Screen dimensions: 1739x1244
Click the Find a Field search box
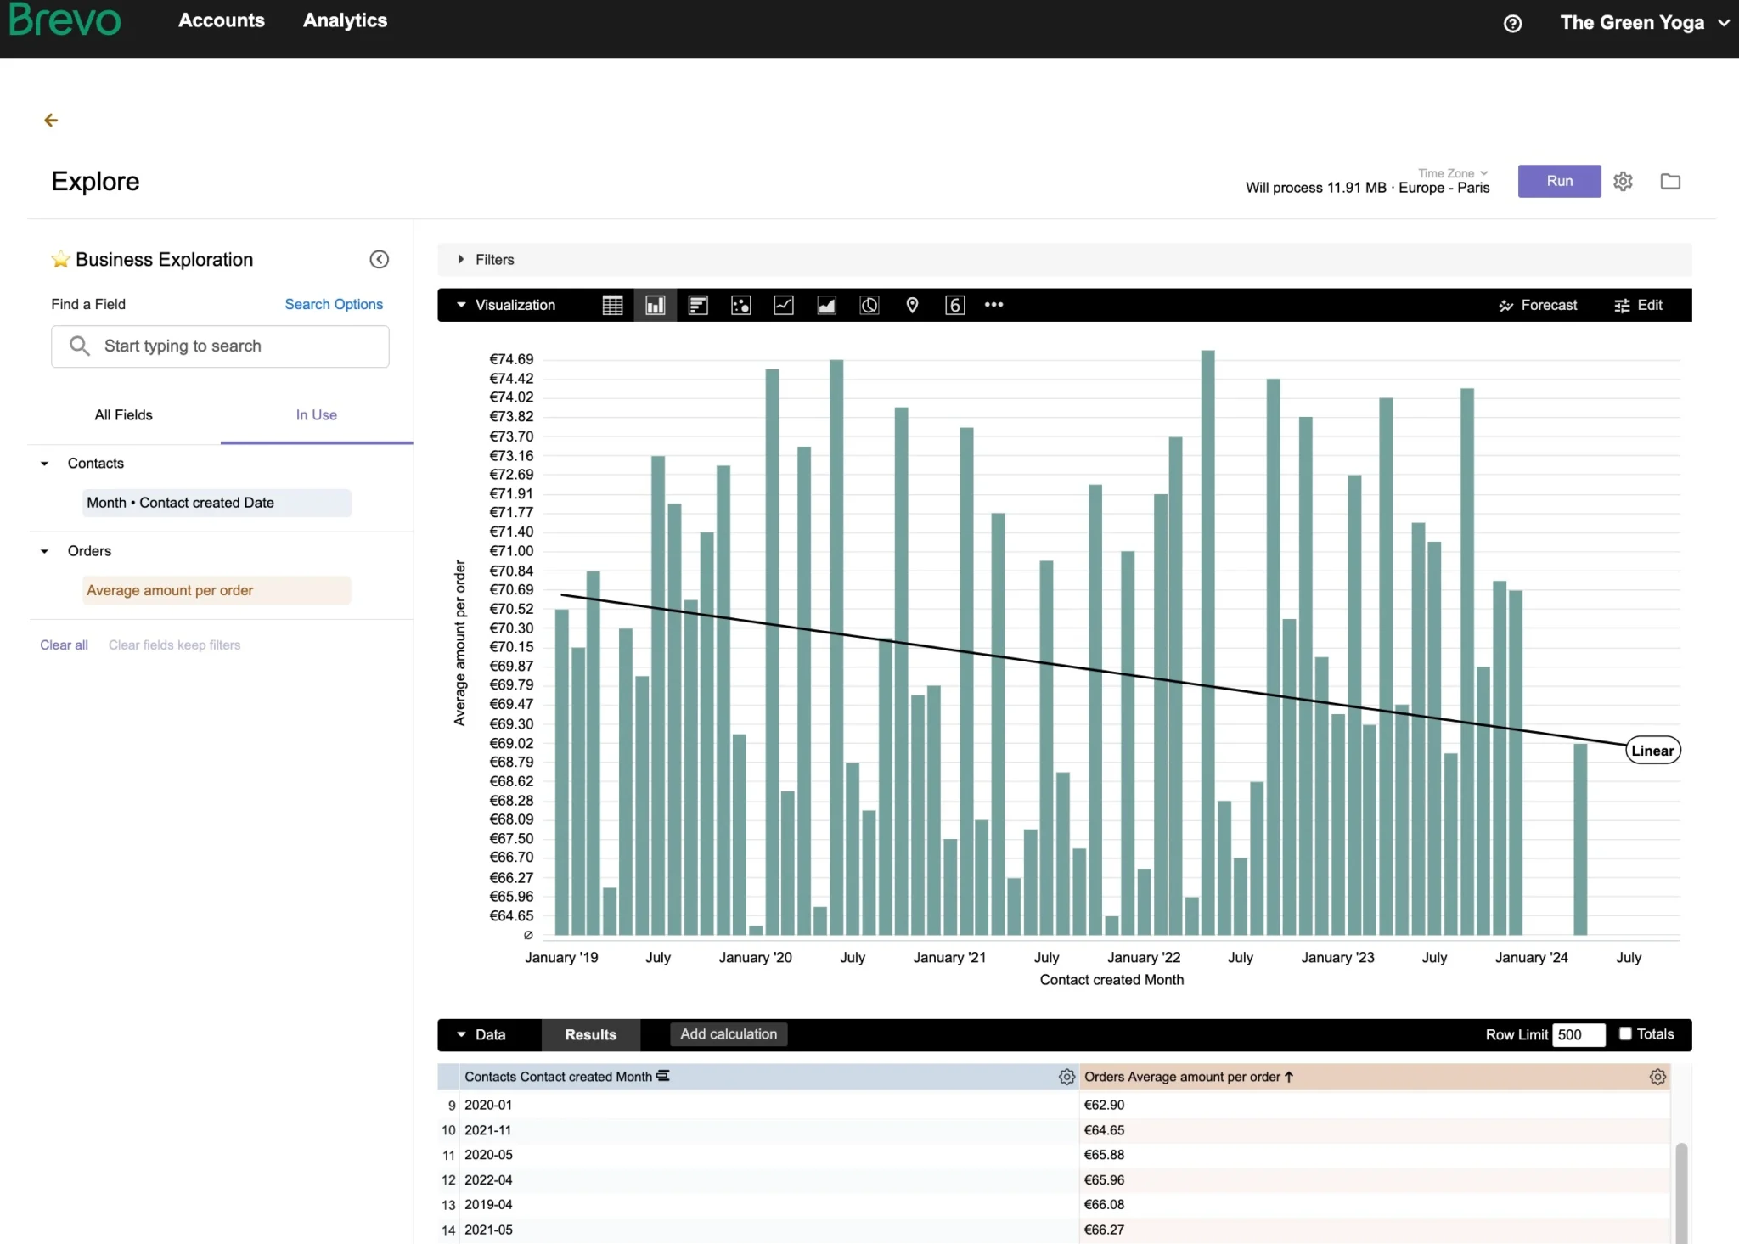tap(220, 346)
